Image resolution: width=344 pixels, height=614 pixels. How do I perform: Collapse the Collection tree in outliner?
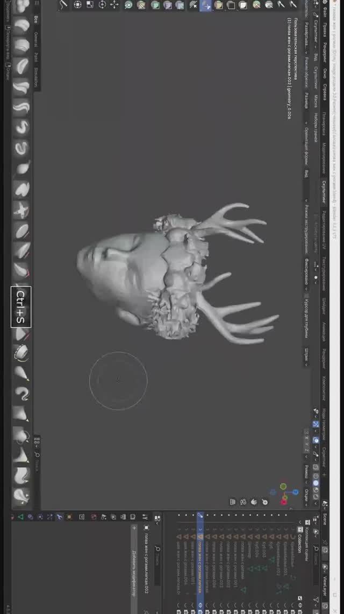300,523
